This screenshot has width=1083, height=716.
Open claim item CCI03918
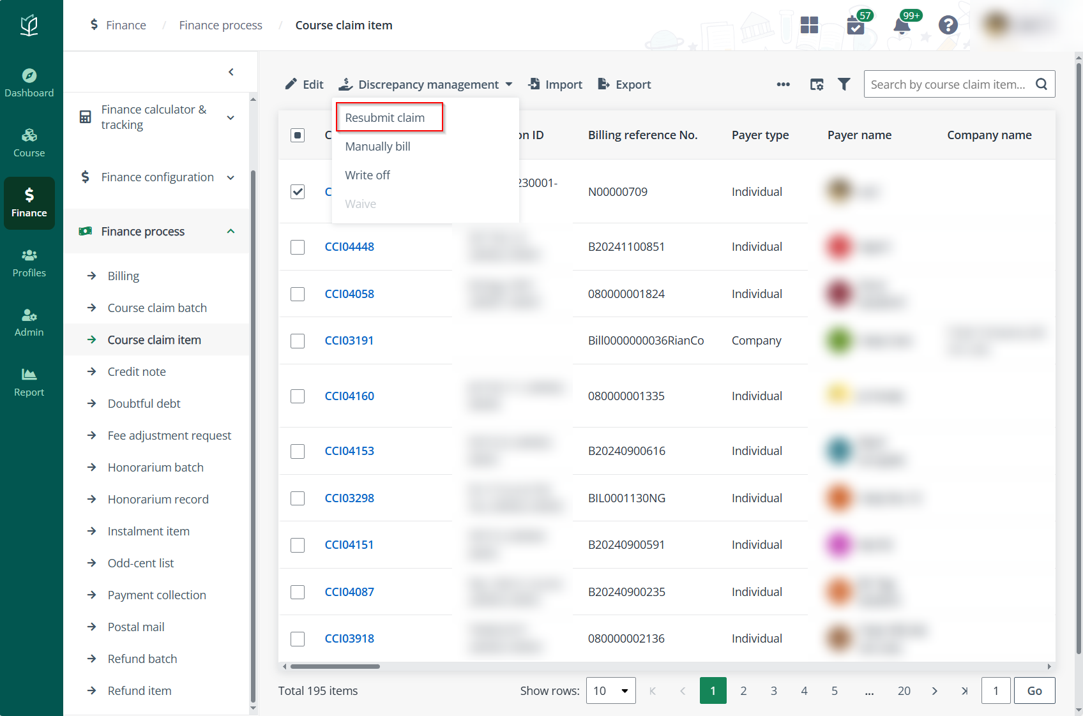[349, 639]
